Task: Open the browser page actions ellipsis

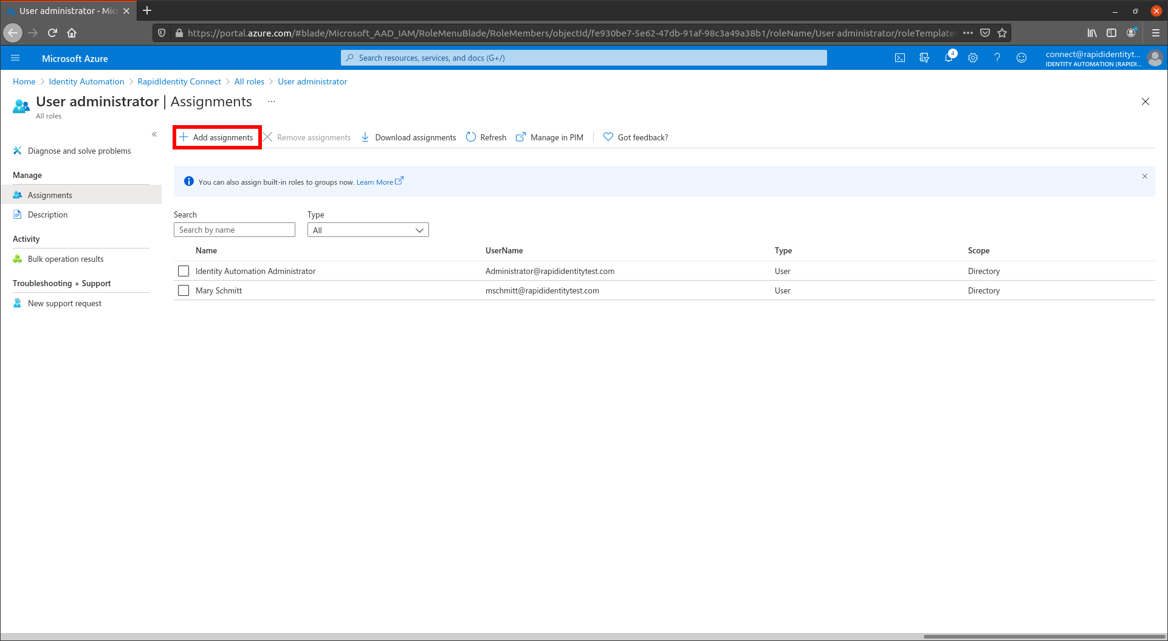Action: (968, 33)
